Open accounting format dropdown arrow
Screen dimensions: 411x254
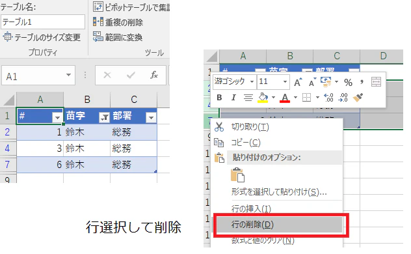coord(337,82)
